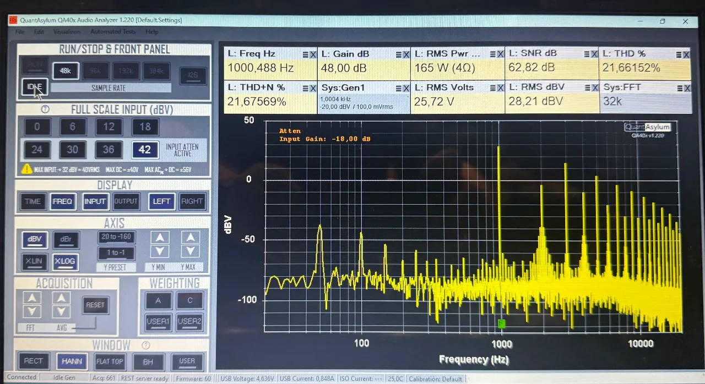Viewport: 705px width, 384px height.
Task: Close the L: THD+N % measurement tile
Action: pyautogui.click(x=313, y=88)
